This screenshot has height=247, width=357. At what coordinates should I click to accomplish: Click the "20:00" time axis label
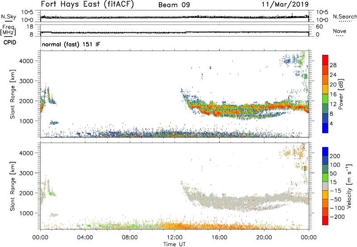tap(264, 238)
